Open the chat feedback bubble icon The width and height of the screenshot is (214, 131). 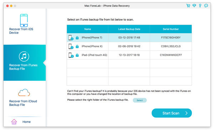pos(206,6)
